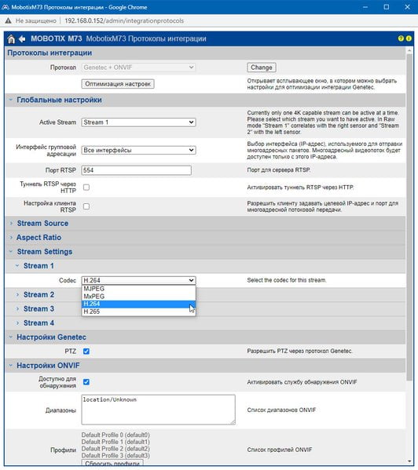Click the Диапазоны location/Unknown textarea
This screenshot has height=470, width=418.
[x=158, y=410]
